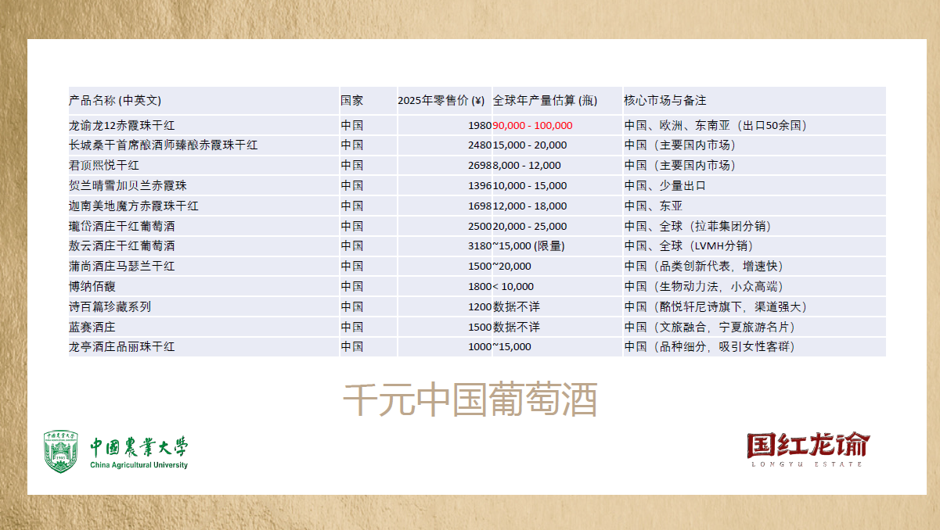Click the price 1698 in the 迦南美地 row
The height and width of the screenshot is (530, 940).
(480, 206)
